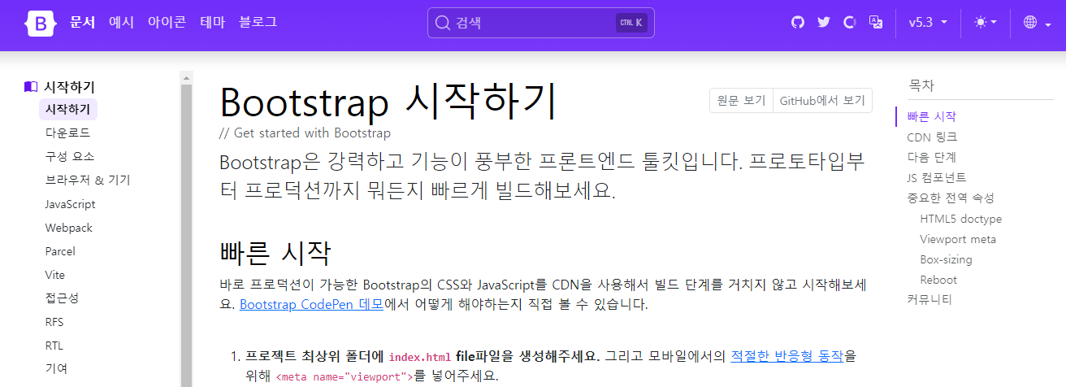Screen dimensions: 1066x387
Task: Click the 원문 보기 button
Action: 741,101
